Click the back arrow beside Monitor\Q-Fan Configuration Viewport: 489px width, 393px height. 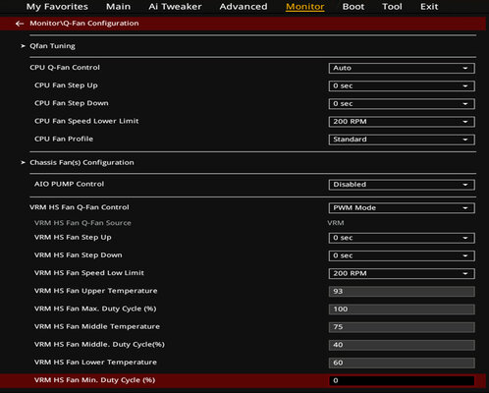click(20, 24)
